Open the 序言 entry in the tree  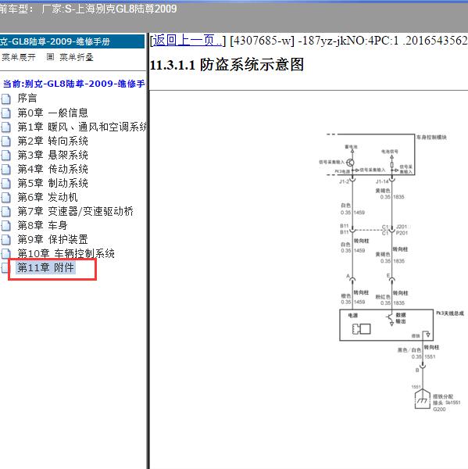pos(27,98)
